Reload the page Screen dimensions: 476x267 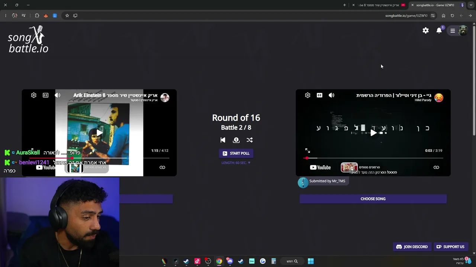[x=452, y=16]
